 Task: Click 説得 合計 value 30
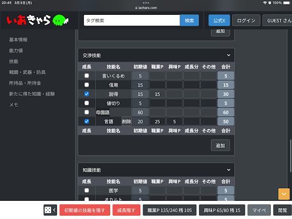(x=226, y=94)
